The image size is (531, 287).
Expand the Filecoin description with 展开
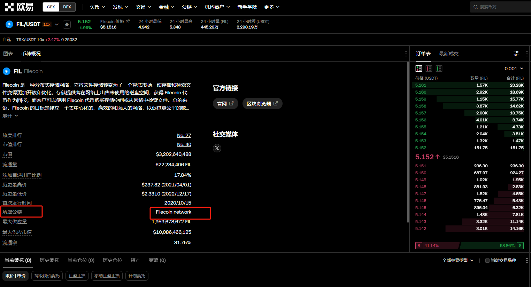(10, 116)
